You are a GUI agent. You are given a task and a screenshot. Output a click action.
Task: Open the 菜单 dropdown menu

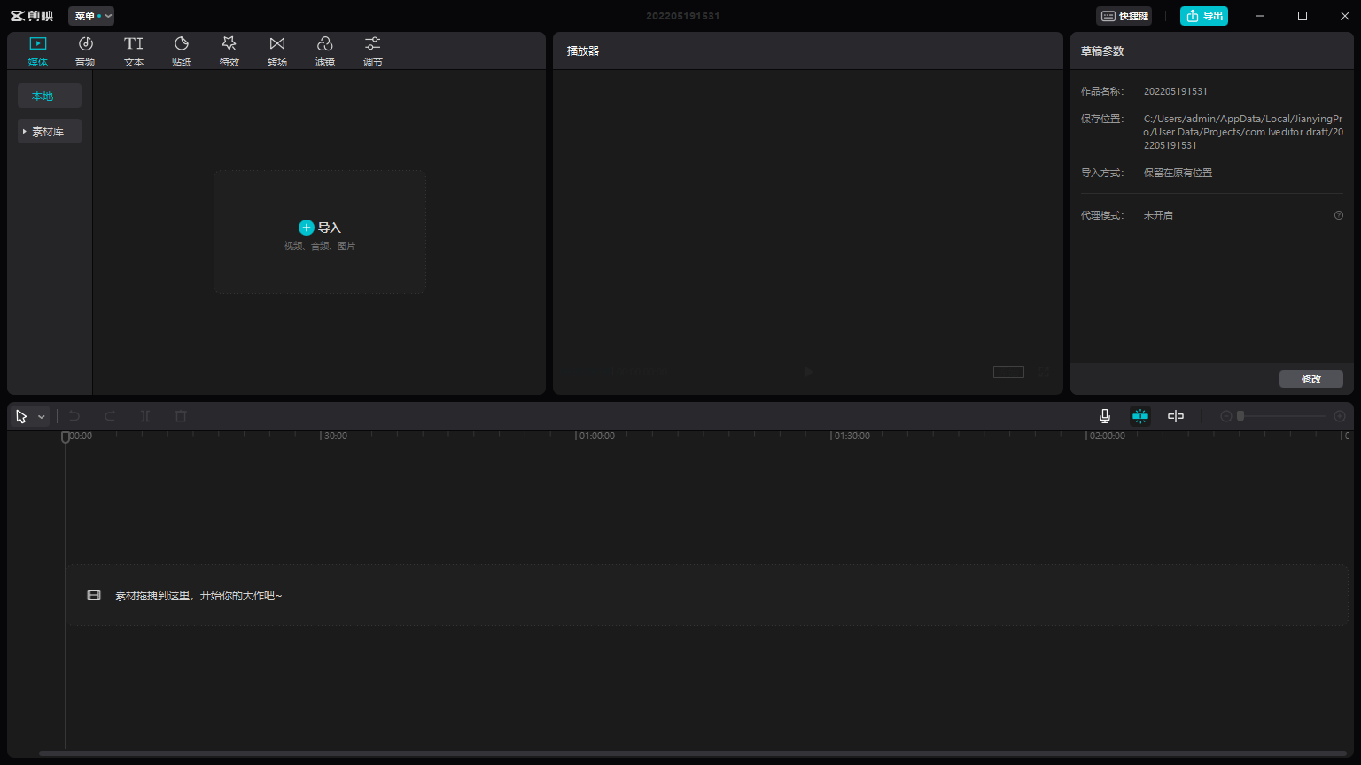tap(91, 16)
